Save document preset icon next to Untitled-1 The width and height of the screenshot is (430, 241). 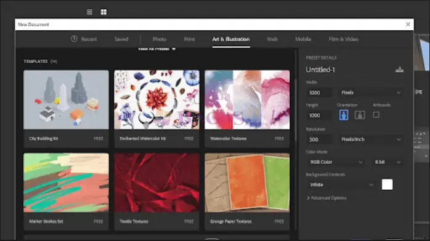399,69
